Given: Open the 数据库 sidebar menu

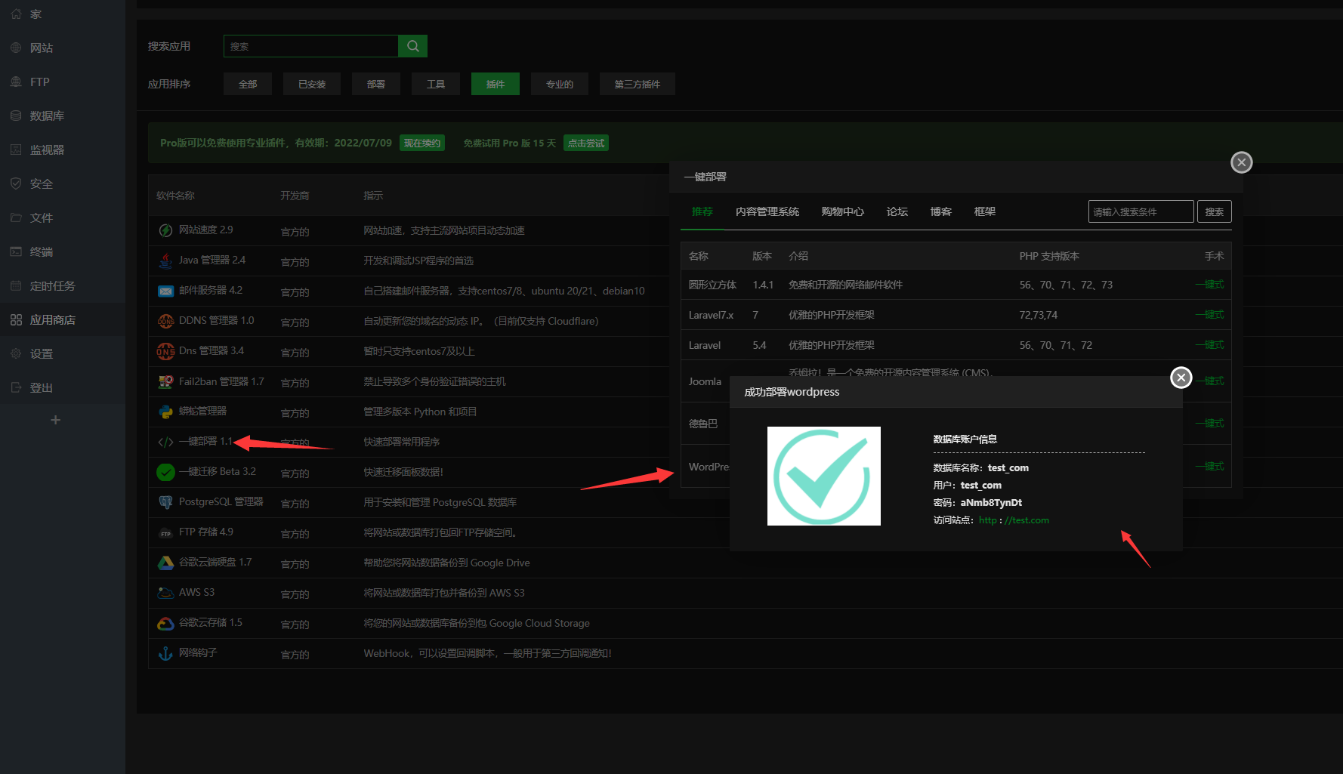Looking at the screenshot, I should (47, 116).
